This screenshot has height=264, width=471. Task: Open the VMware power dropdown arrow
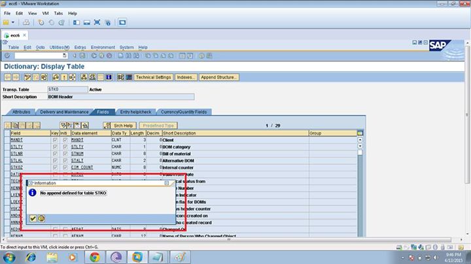pos(13,22)
